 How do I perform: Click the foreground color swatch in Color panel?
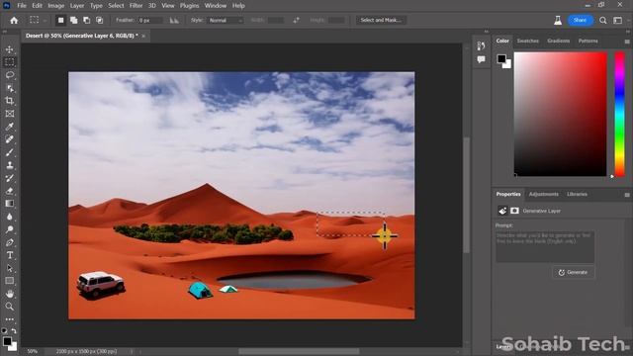[x=501, y=59]
